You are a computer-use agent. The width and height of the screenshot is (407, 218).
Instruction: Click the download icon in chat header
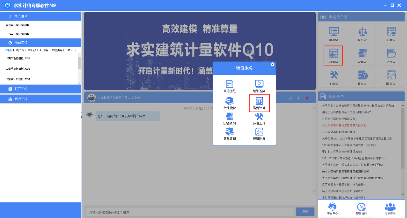pyautogui.click(x=299, y=99)
